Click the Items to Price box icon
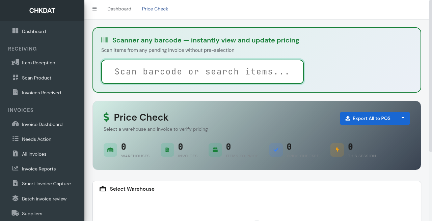The height and width of the screenshot is (221, 432). (x=215, y=150)
